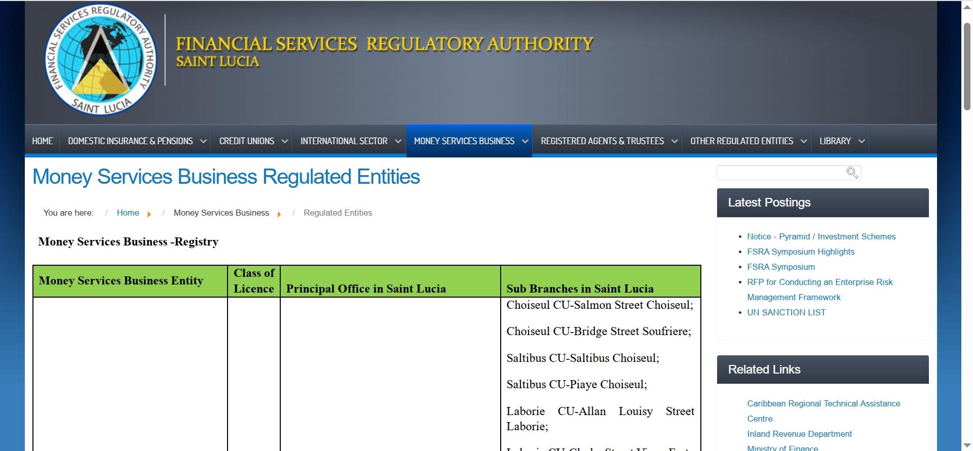The height and width of the screenshot is (451, 973).
Task: Click Laborie CU-Allan Louisy Street entry
Action: 601,419
